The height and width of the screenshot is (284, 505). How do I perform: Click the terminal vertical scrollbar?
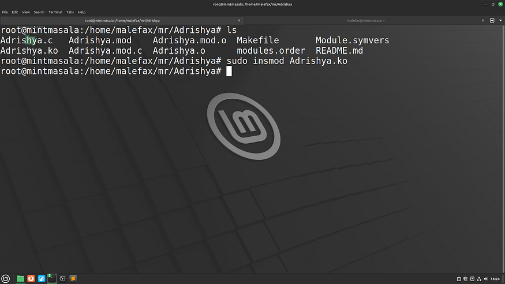point(503,149)
